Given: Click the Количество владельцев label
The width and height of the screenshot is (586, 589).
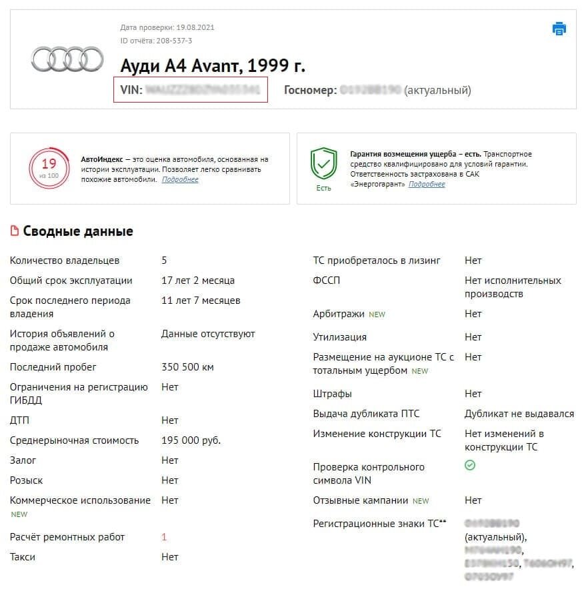Looking at the screenshot, I should [x=65, y=261].
